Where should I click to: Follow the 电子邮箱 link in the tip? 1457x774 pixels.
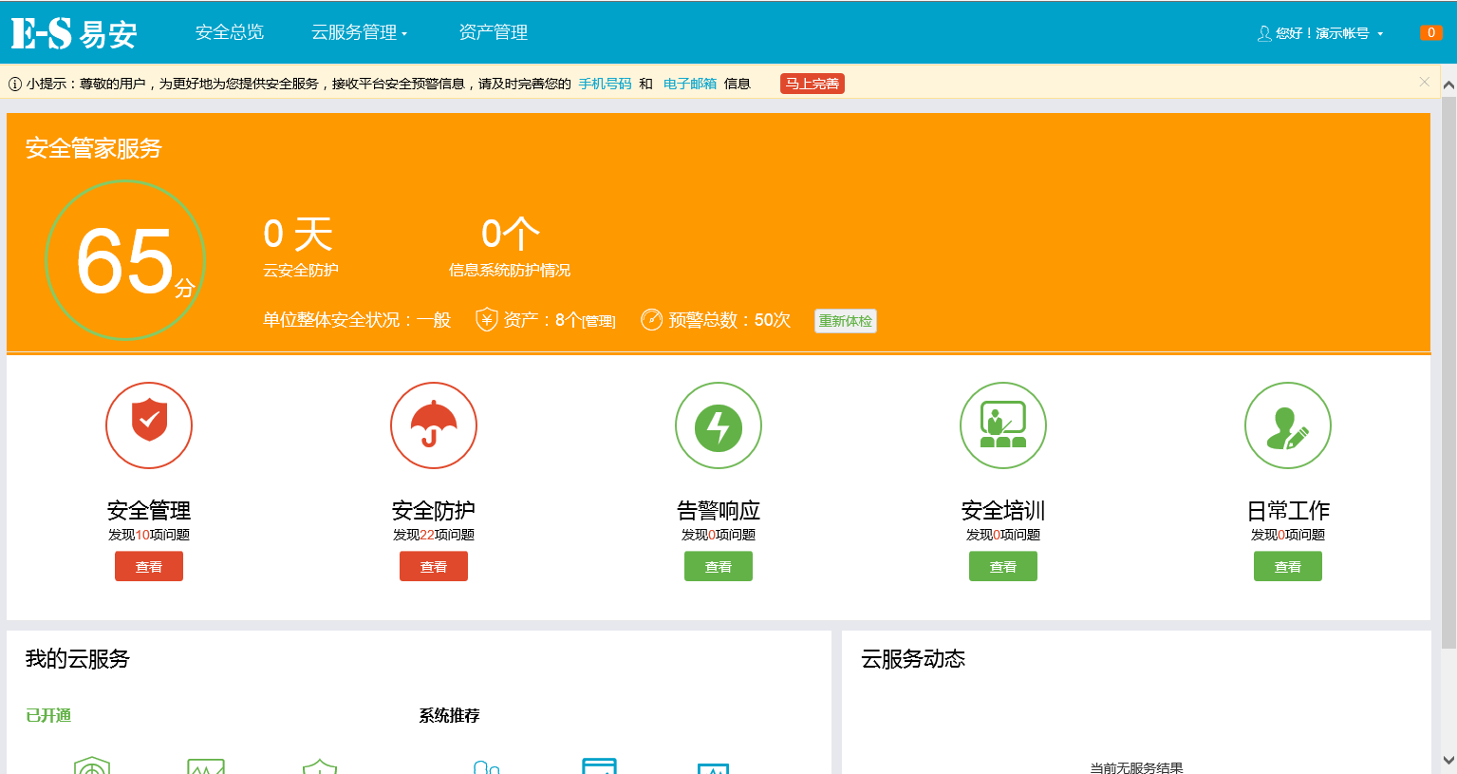[689, 84]
